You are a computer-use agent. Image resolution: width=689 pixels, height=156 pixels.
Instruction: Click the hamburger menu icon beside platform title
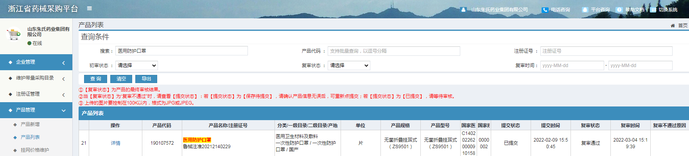[90, 9]
